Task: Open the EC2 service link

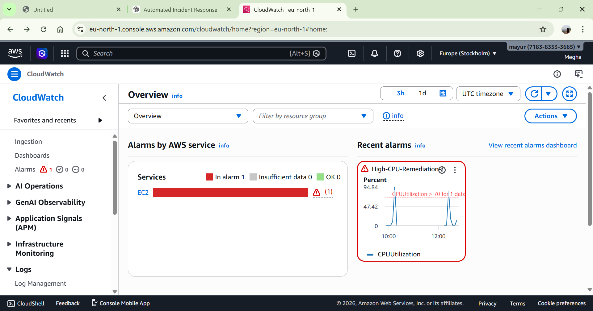Action: click(x=143, y=193)
